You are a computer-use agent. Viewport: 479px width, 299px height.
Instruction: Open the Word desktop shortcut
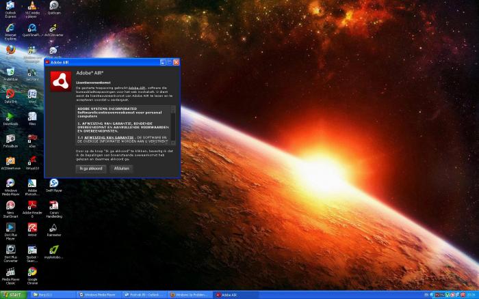(32, 96)
